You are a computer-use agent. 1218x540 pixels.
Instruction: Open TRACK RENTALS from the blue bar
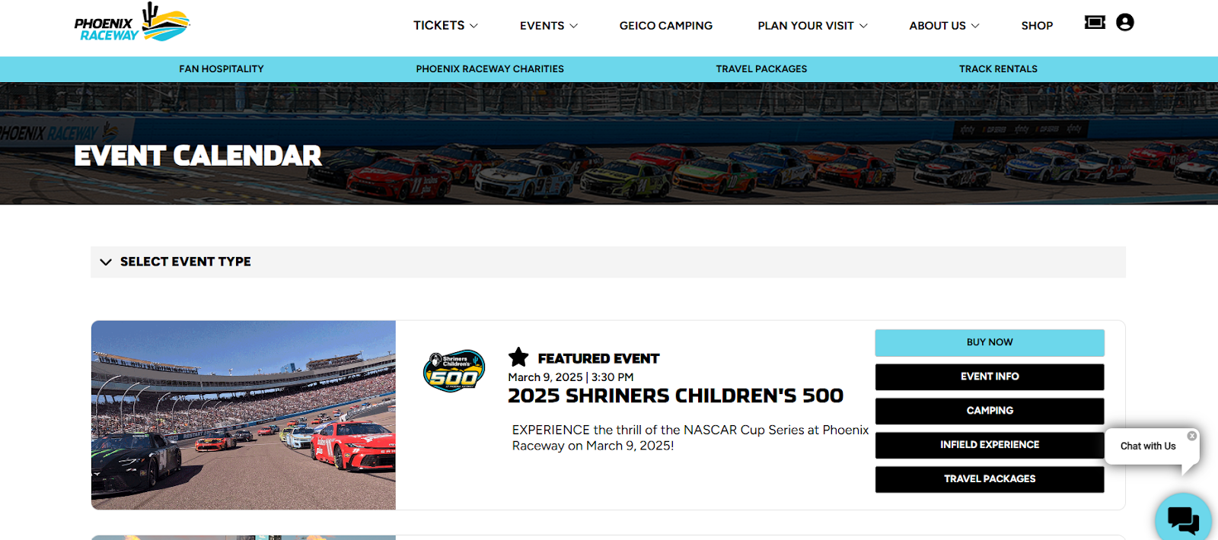point(998,68)
